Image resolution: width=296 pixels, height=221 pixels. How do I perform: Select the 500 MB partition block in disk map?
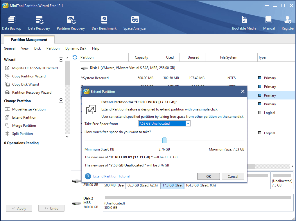(114, 185)
